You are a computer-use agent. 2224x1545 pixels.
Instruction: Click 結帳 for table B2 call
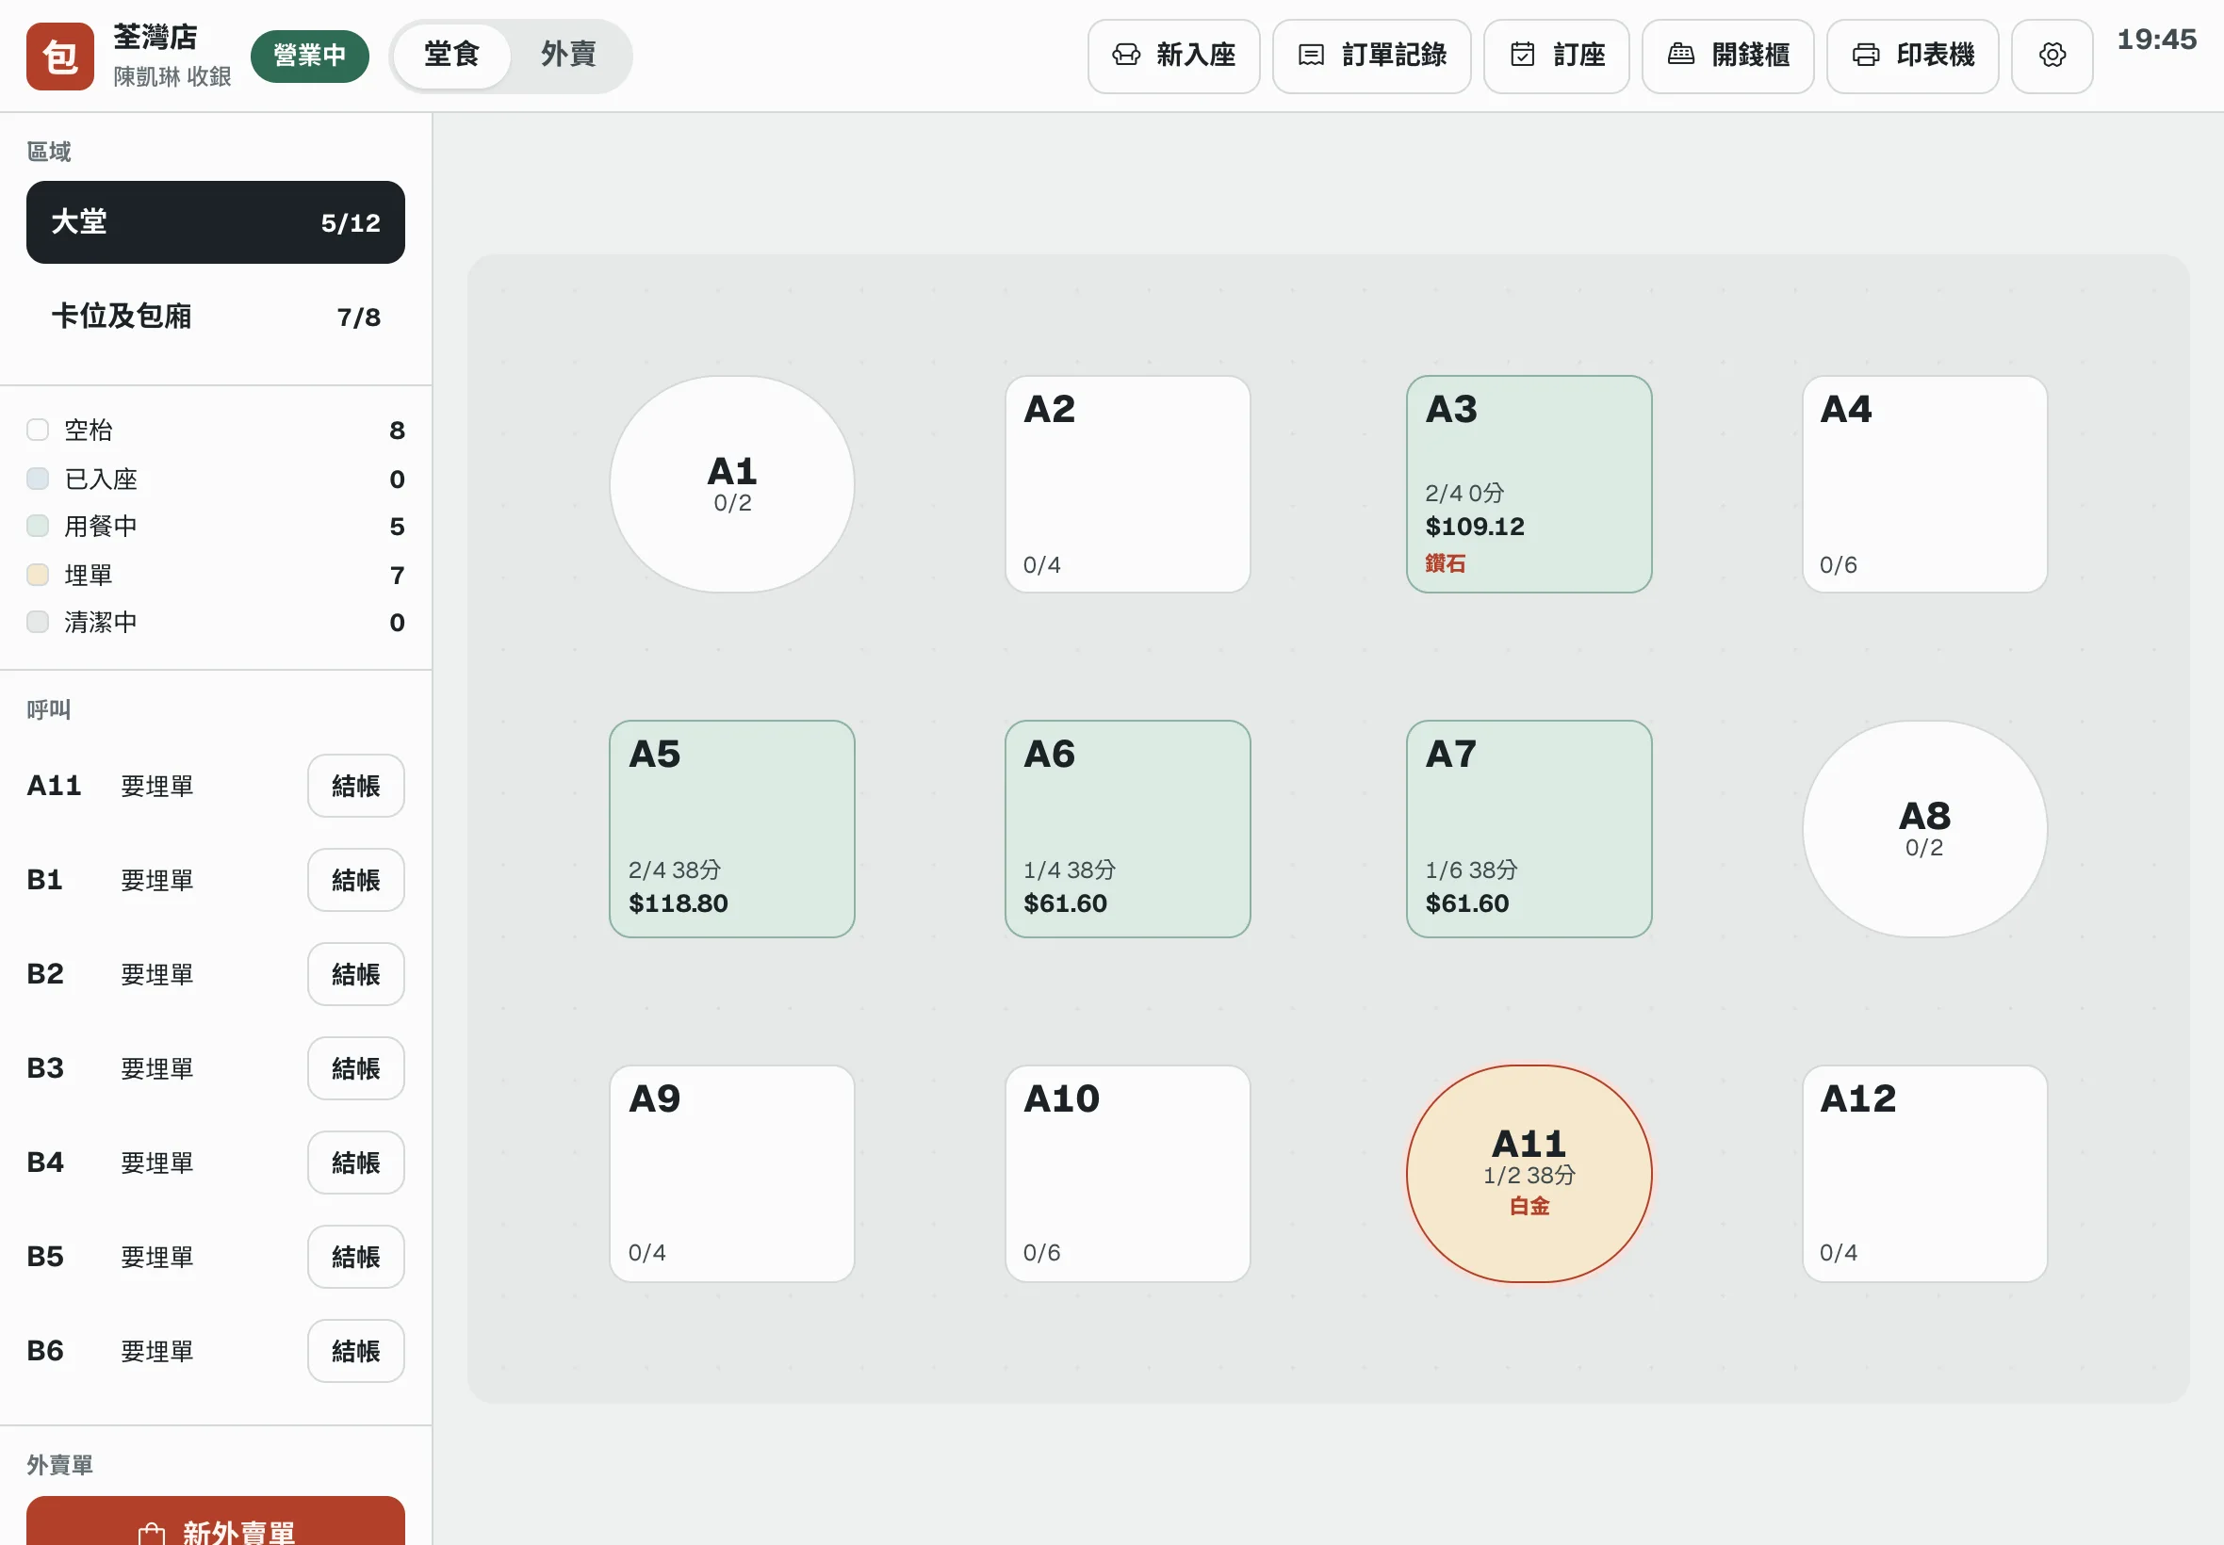click(x=355, y=974)
